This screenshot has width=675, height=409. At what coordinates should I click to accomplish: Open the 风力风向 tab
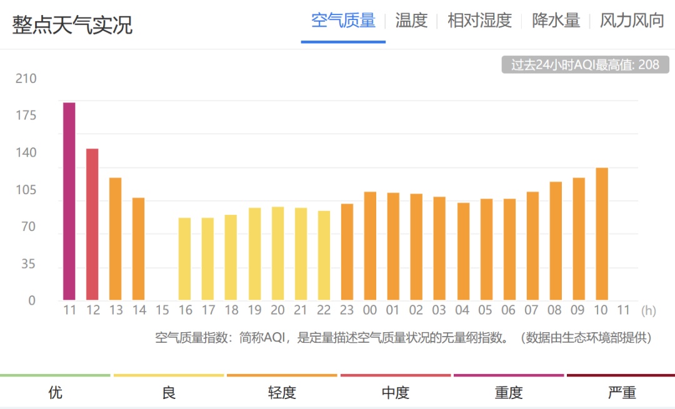tap(632, 21)
